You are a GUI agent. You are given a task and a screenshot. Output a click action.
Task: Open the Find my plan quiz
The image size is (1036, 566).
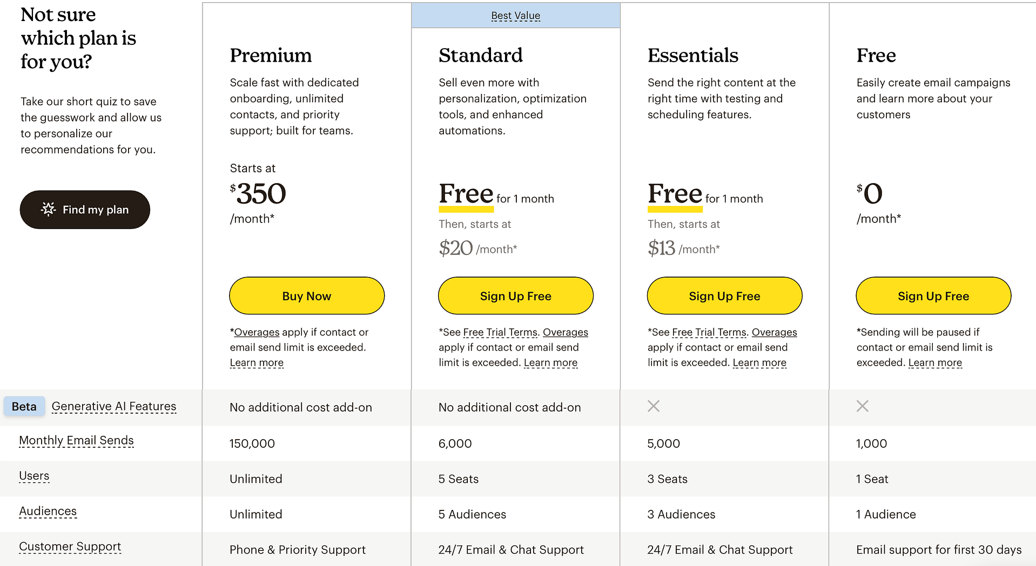point(85,210)
